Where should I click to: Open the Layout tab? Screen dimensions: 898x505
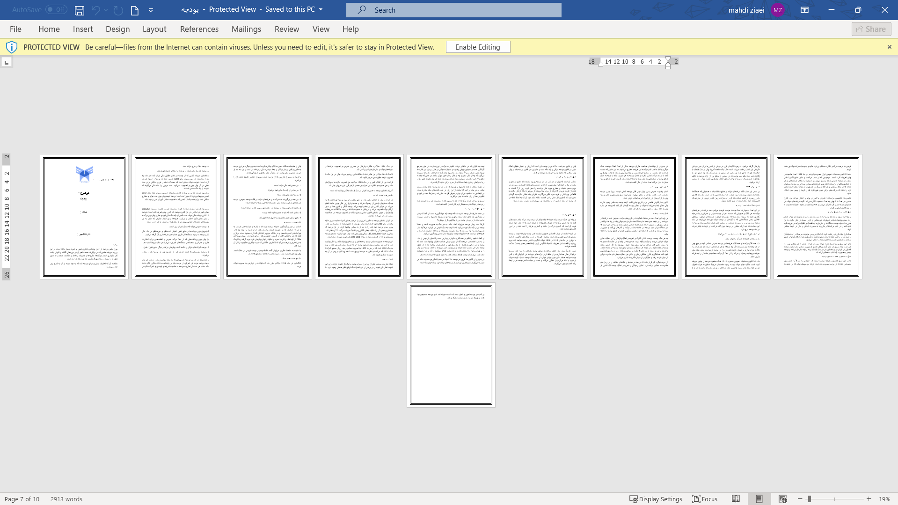pyautogui.click(x=154, y=29)
